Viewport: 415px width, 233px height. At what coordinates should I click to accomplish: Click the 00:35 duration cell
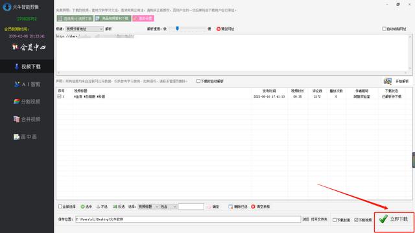pos(298,96)
